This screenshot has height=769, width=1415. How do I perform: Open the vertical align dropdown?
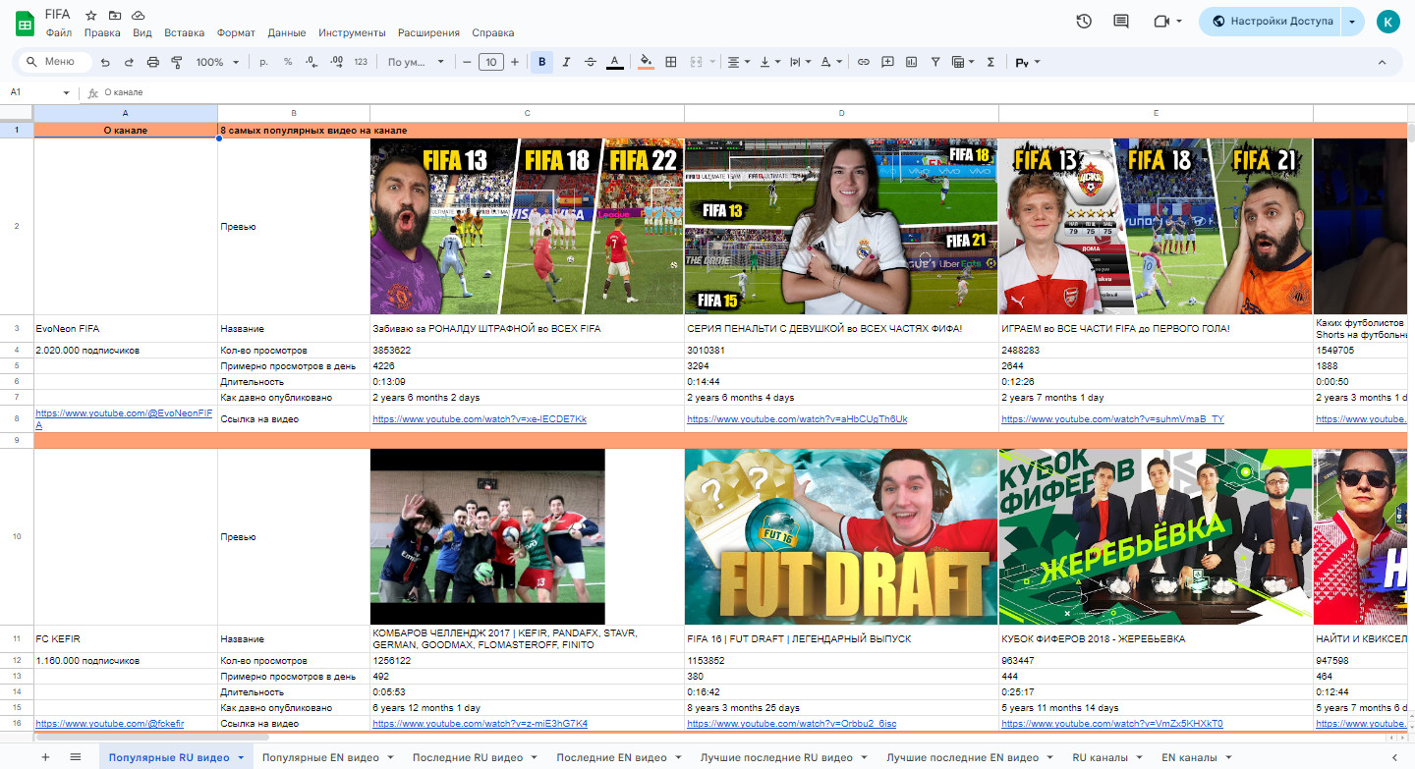pyautogui.click(x=768, y=62)
